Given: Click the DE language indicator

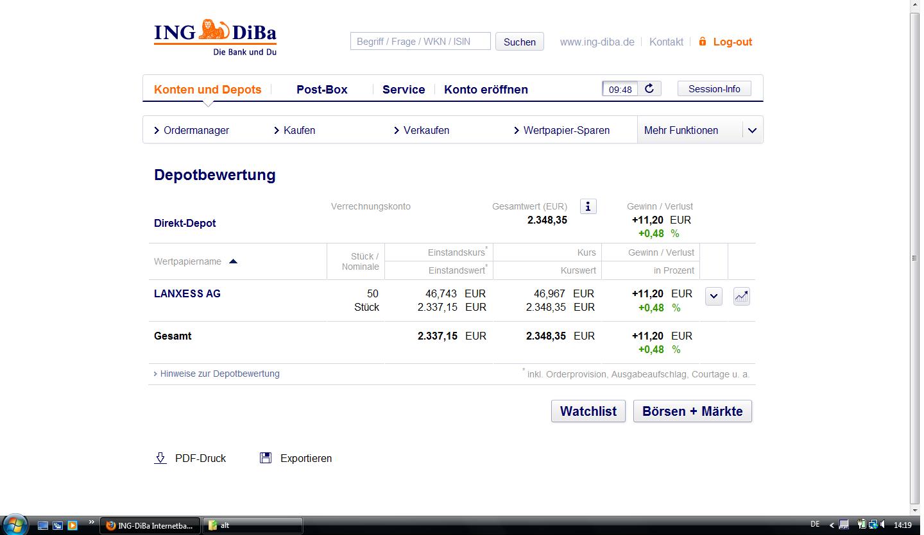Looking at the screenshot, I should click(x=815, y=524).
